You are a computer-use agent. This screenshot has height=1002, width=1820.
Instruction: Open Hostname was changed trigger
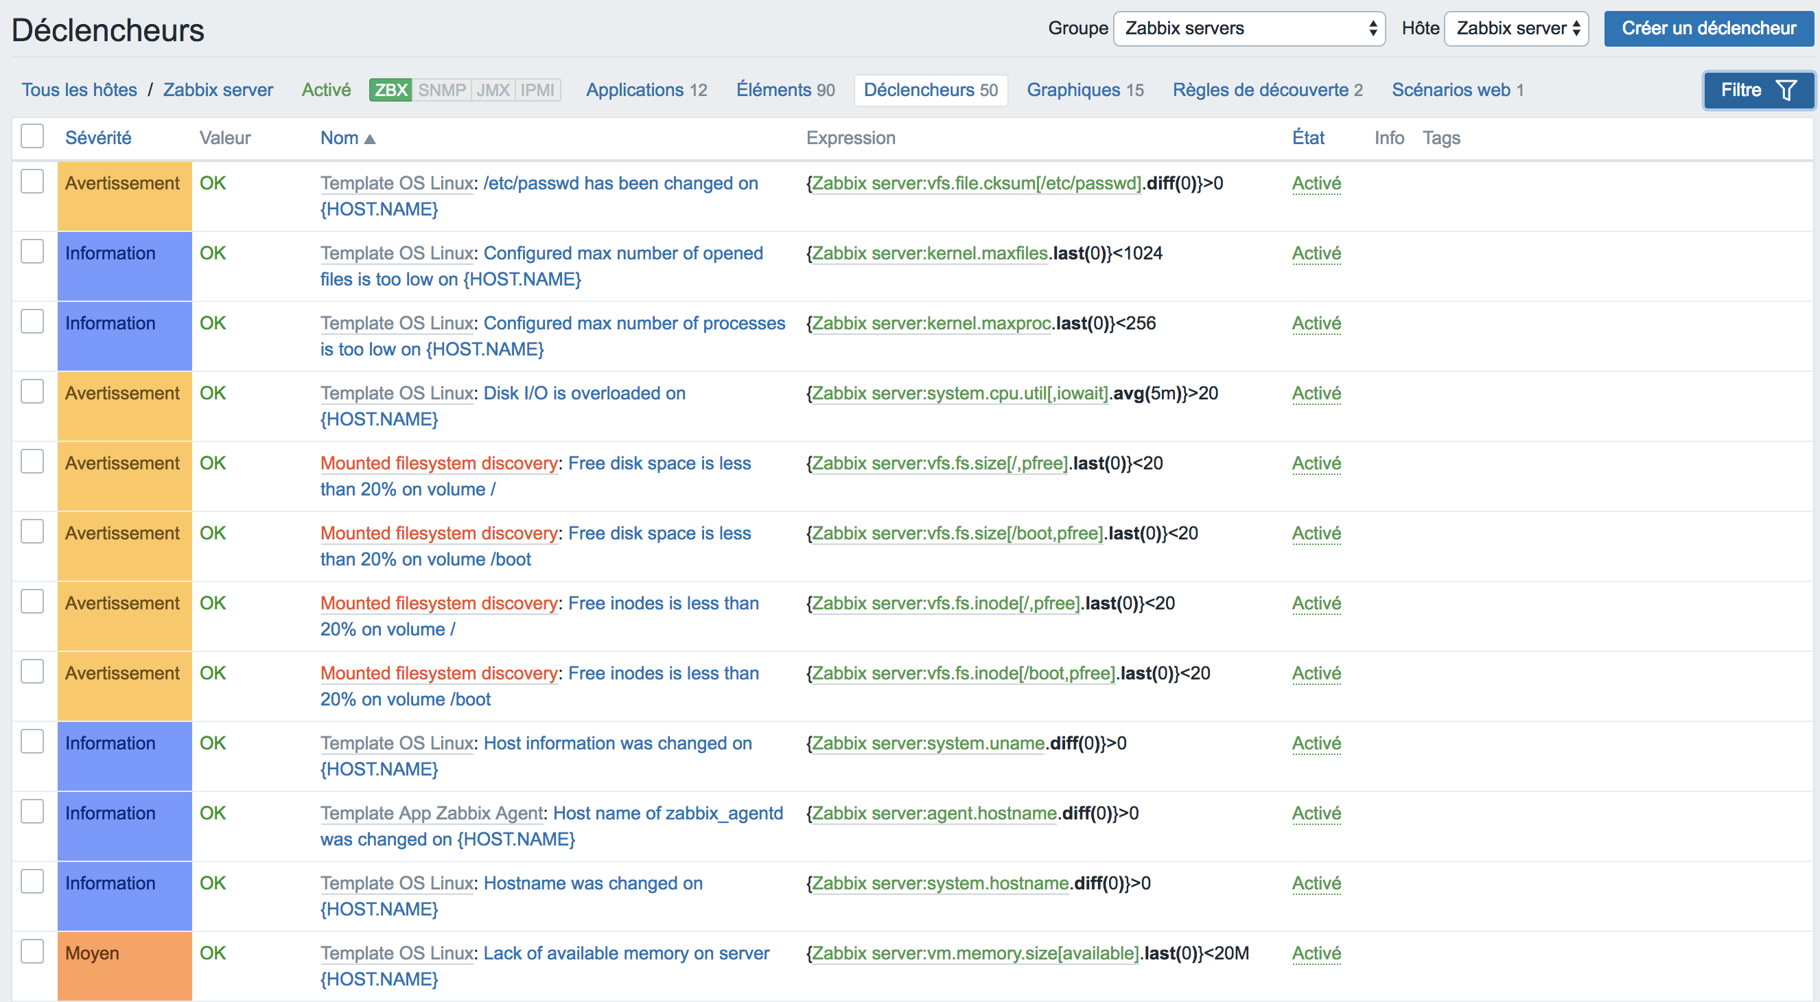(513, 896)
